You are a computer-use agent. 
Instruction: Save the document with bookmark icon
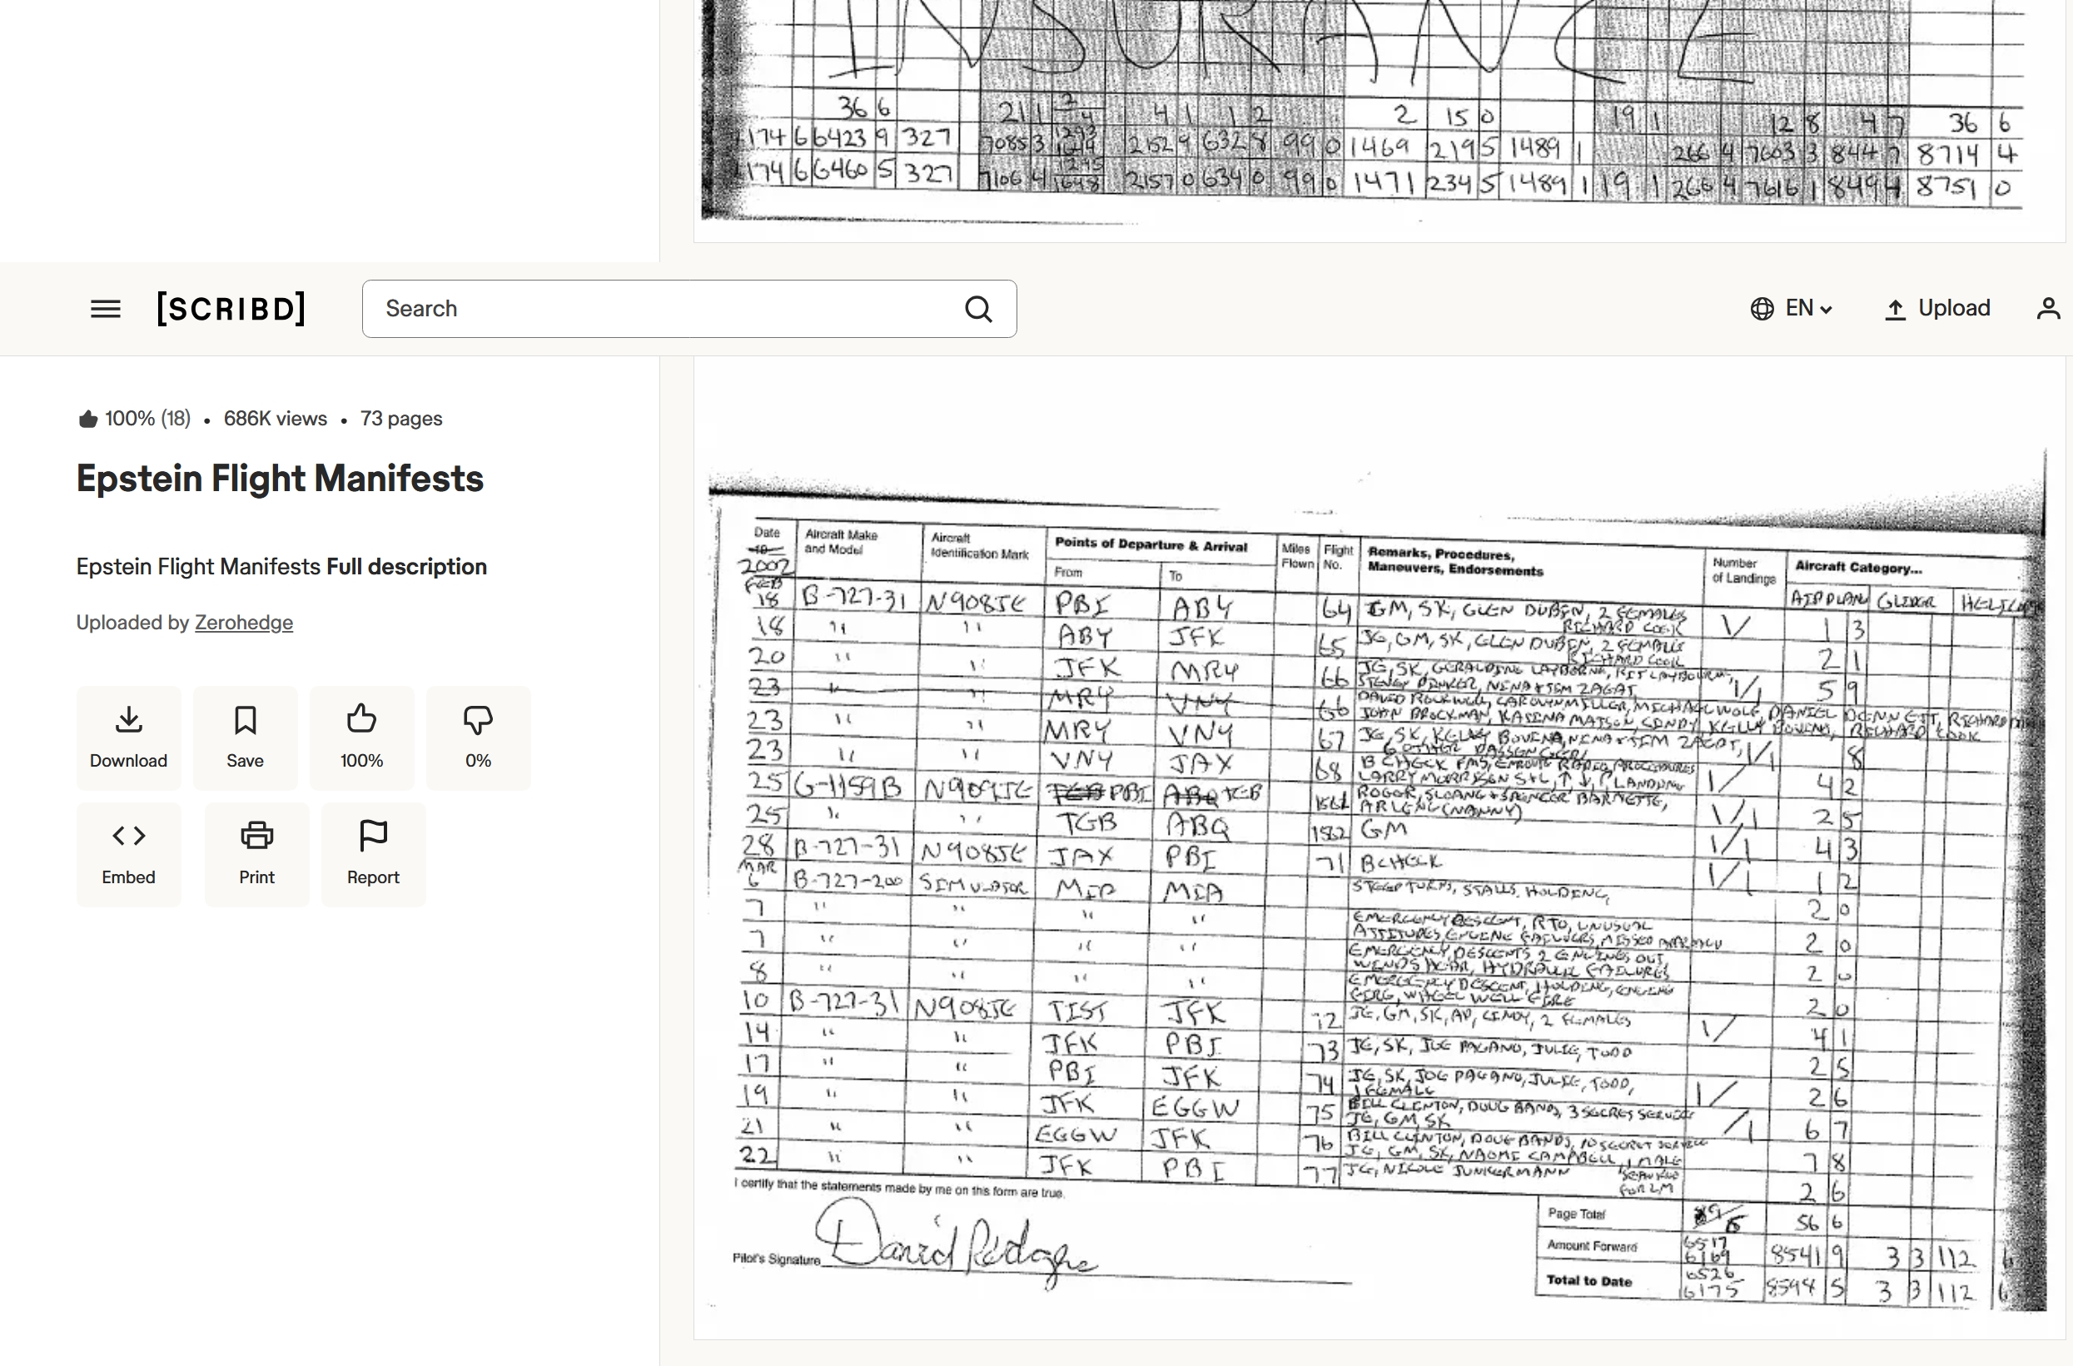pyautogui.click(x=245, y=738)
